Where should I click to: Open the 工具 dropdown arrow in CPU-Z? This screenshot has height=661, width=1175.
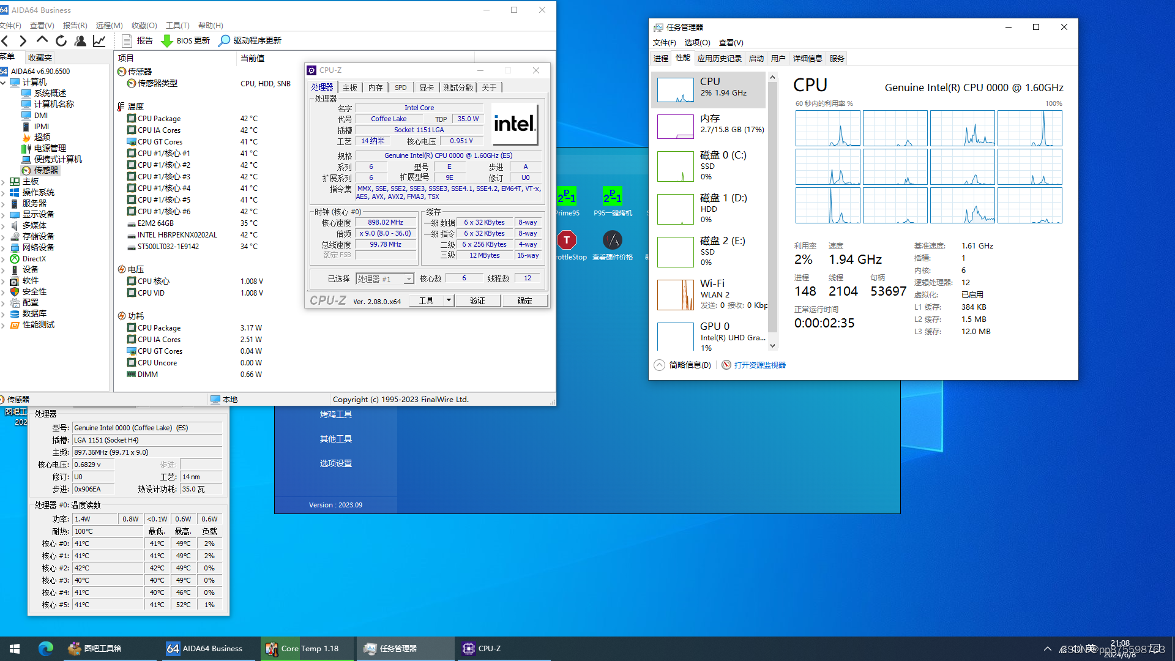[x=449, y=301]
